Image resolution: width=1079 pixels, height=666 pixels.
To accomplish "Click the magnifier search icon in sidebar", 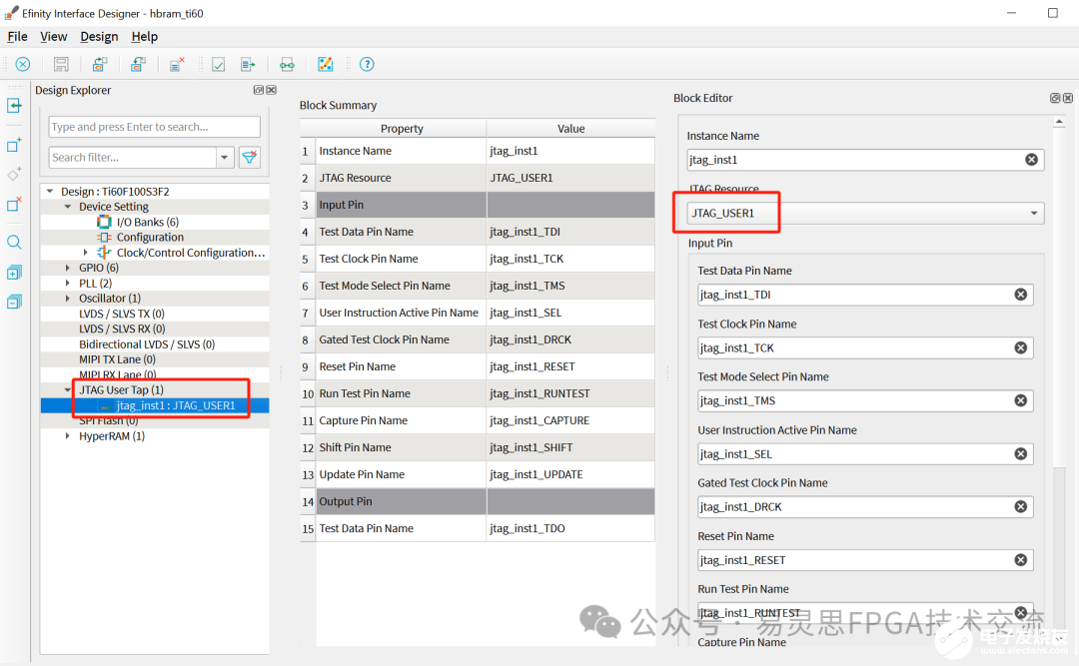I will pos(14,243).
